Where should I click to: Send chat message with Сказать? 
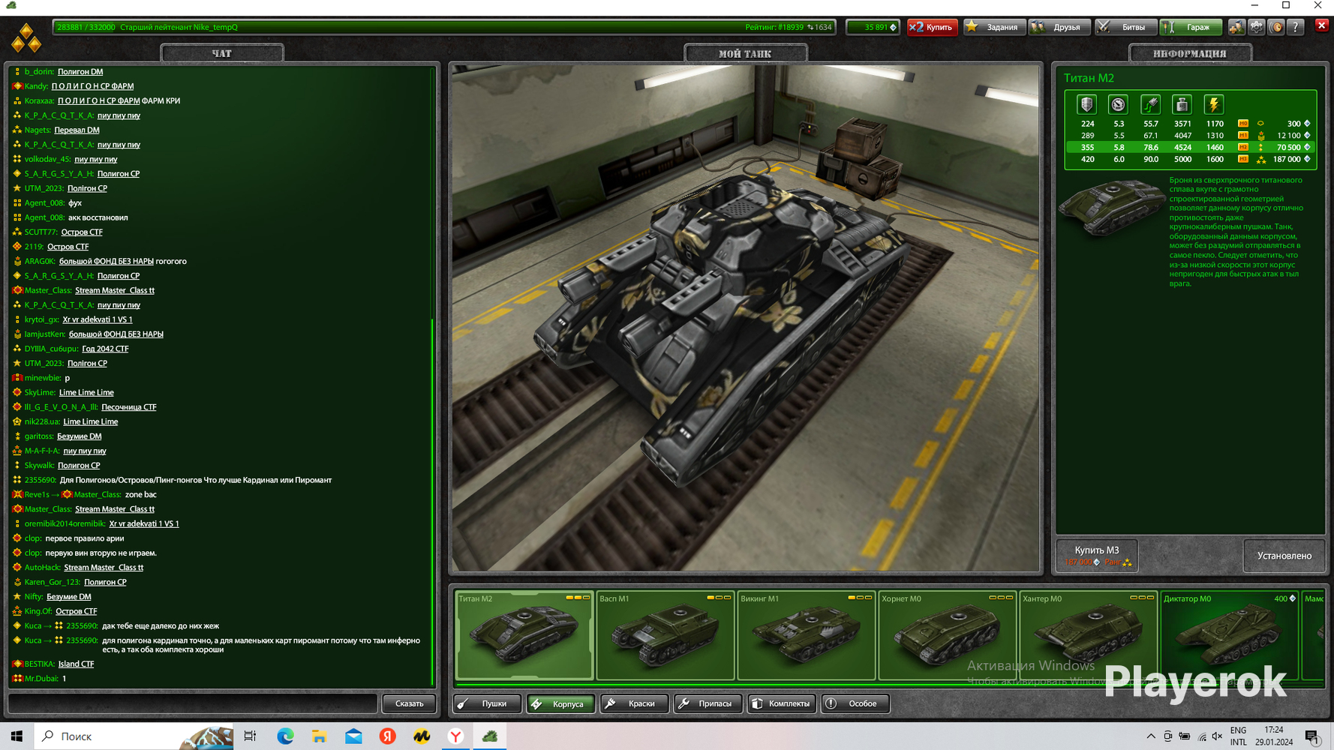click(409, 703)
